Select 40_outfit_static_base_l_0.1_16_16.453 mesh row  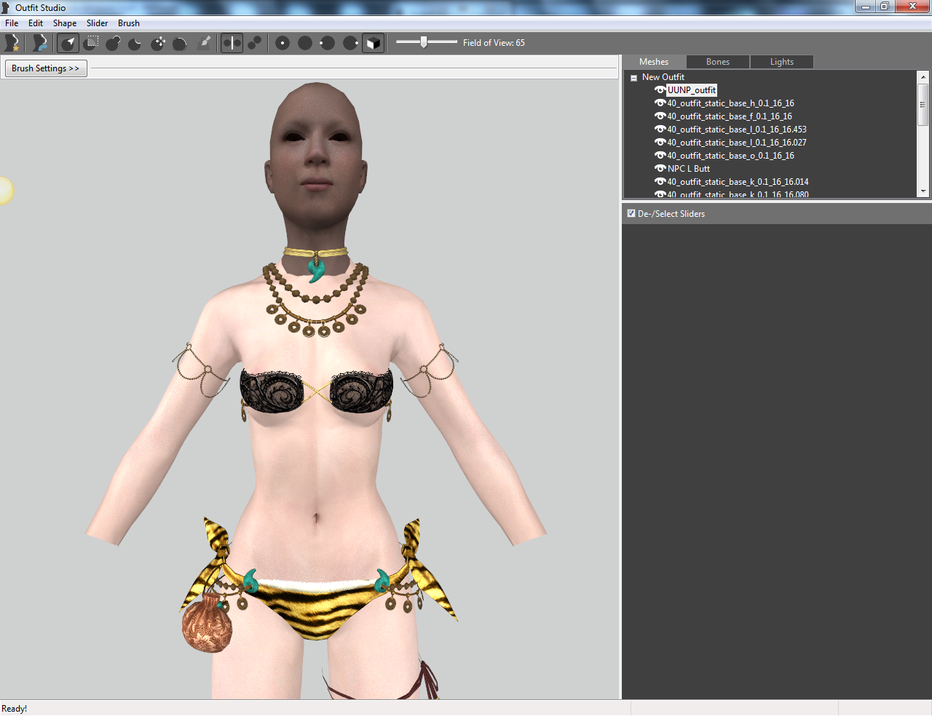[x=737, y=130]
